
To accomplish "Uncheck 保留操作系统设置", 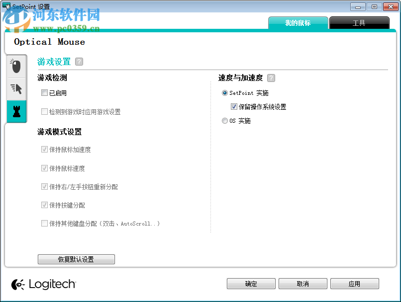I will tap(233, 106).
